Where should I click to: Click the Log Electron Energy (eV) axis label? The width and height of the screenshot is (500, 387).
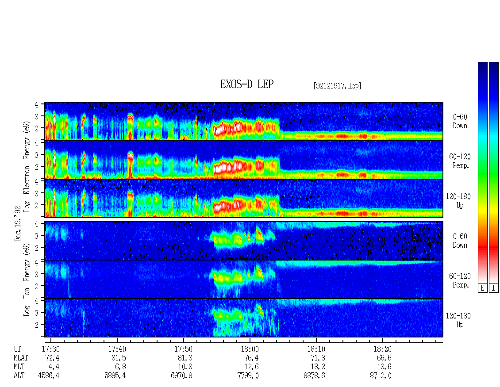point(27,166)
